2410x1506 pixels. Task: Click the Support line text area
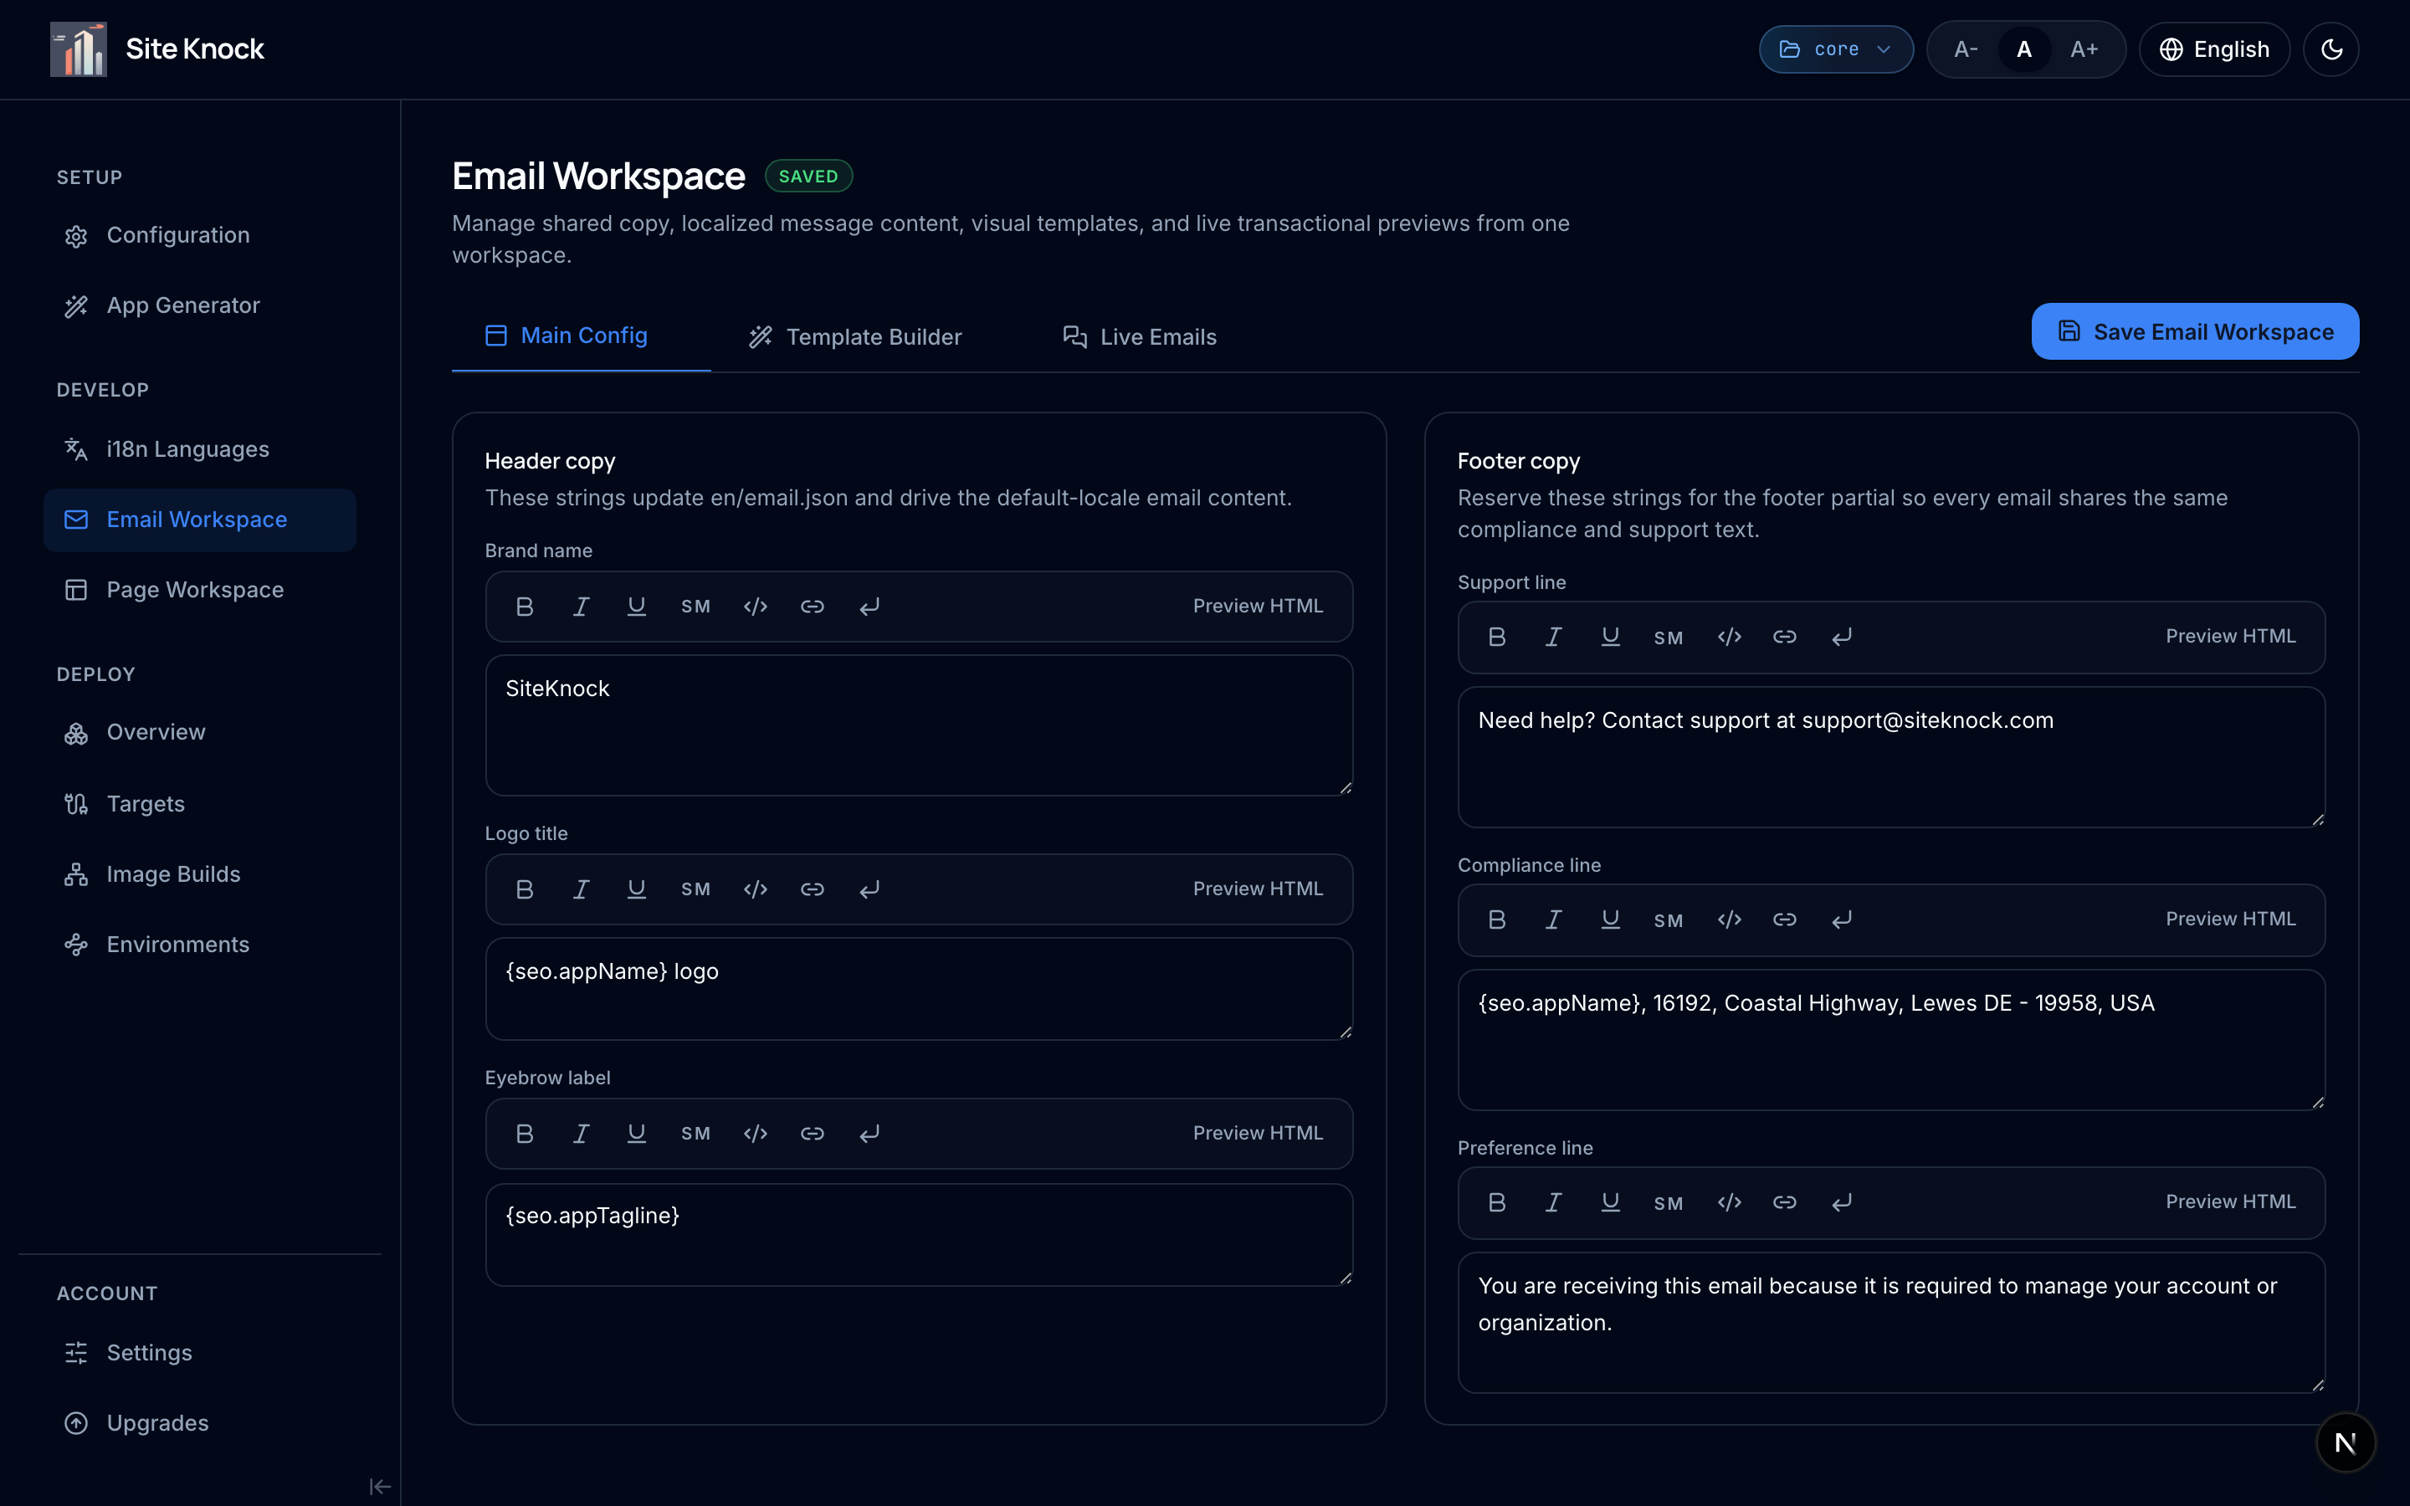click(x=1891, y=757)
